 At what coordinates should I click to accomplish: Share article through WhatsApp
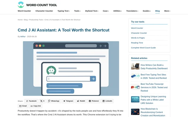coord(53,101)
